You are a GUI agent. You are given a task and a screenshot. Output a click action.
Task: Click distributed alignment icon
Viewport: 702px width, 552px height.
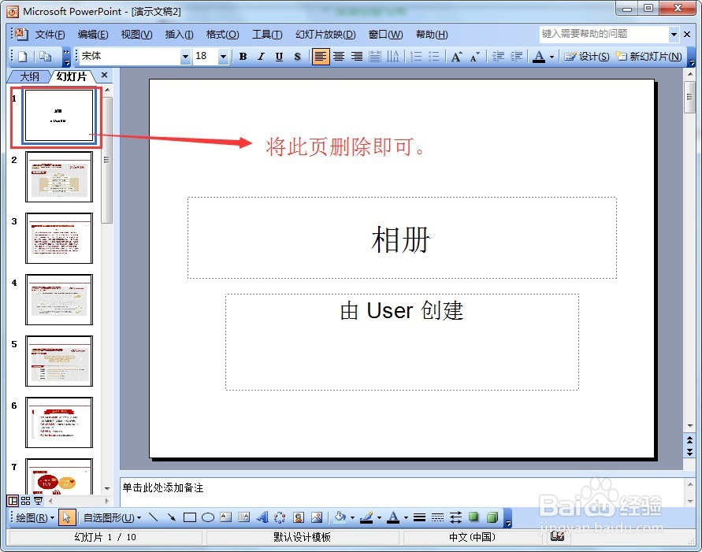[x=375, y=57]
